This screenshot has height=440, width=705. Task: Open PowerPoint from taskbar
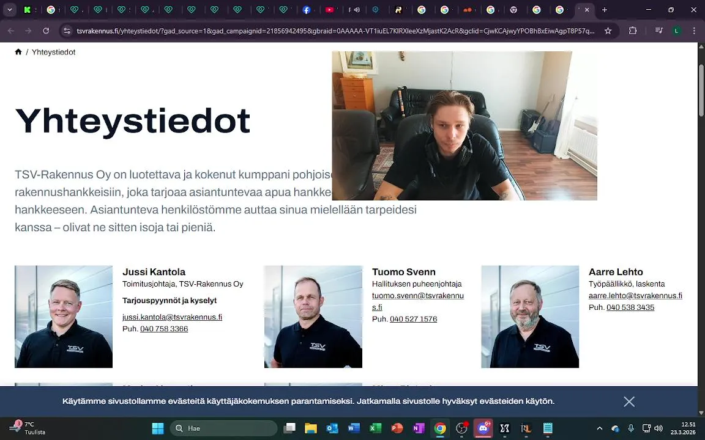397,428
